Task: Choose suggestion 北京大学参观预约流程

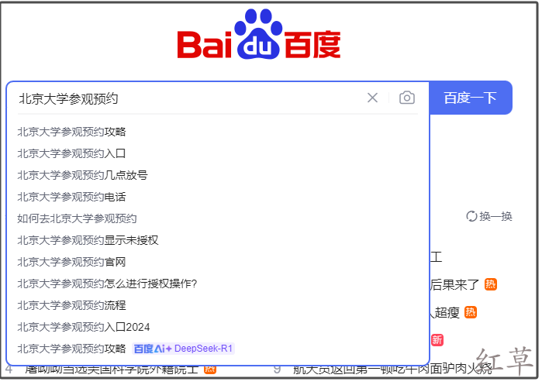Action: [x=71, y=305]
